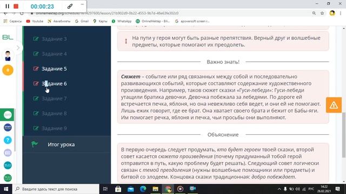
Task: Open Chrome profile avatar
Action: tap(332, 13)
